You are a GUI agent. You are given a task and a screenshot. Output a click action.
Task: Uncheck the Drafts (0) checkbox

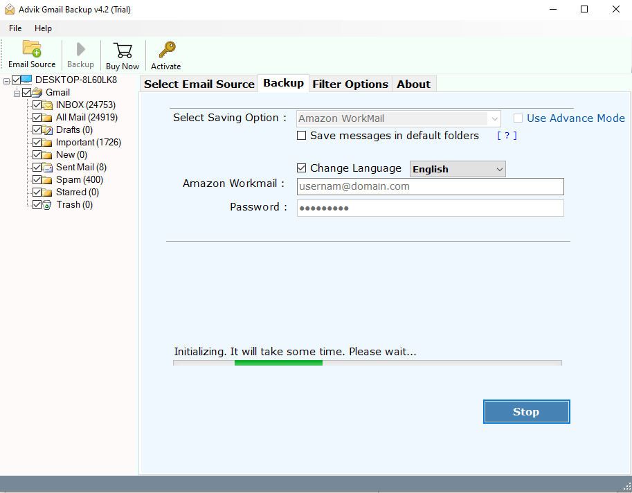tap(37, 130)
